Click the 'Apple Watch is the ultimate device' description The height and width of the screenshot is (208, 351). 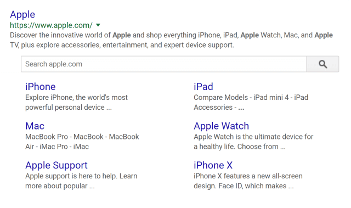(x=253, y=137)
